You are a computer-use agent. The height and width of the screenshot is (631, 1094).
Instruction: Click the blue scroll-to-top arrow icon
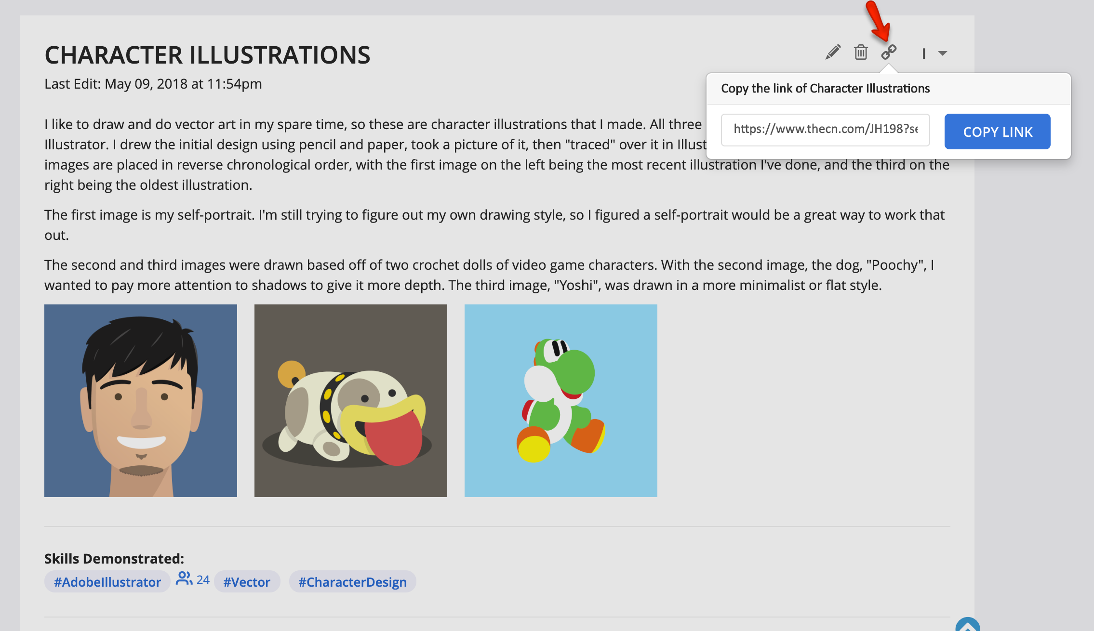[x=968, y=624]
